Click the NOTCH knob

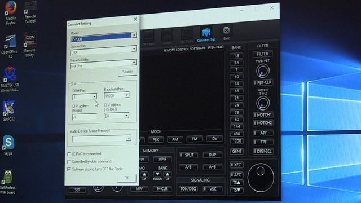263,103
